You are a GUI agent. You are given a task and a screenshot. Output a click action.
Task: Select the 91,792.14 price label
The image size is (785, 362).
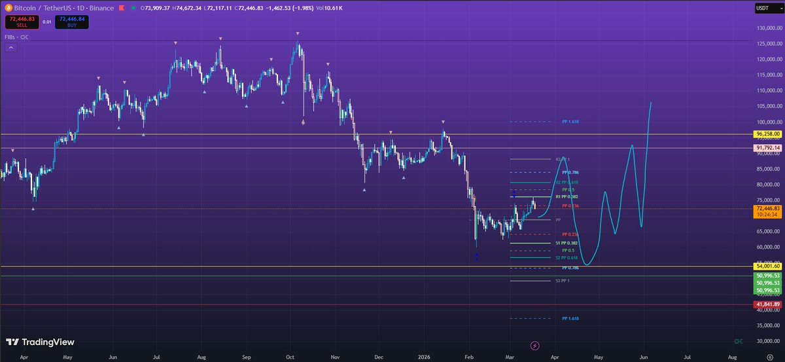768,148
